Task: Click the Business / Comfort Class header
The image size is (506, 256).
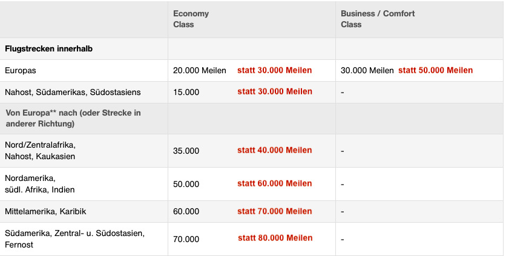Action: (x=378, y=19)
